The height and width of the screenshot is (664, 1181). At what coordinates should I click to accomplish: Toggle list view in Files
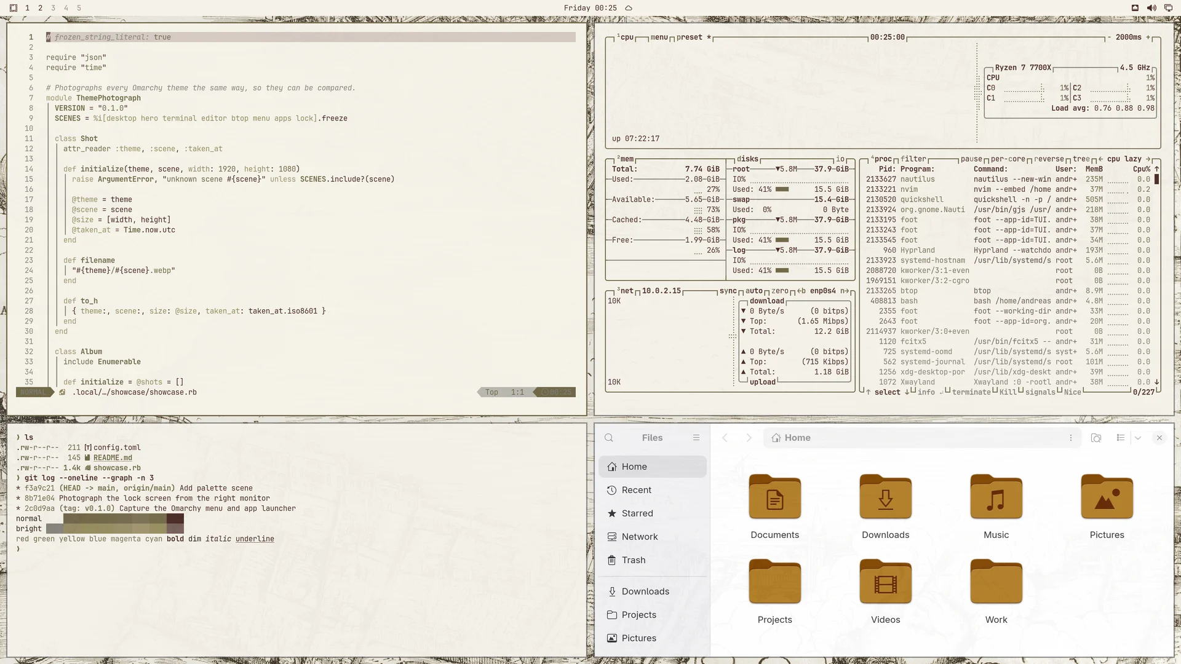1121,438
